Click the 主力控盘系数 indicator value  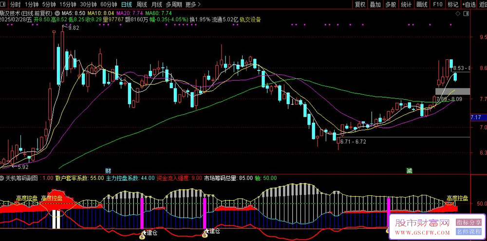click(x=130, y=178)
